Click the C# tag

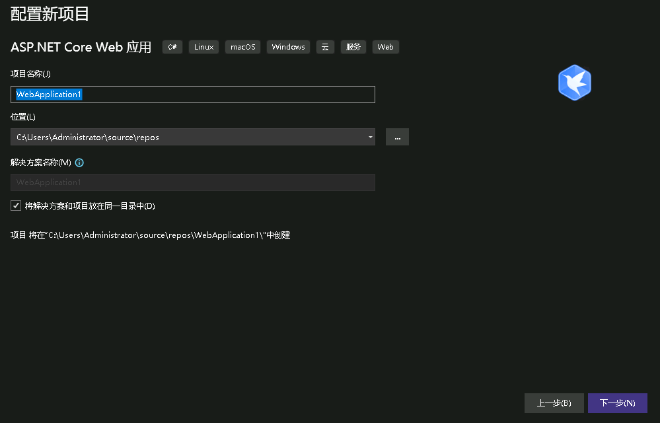tap(172, 47)
